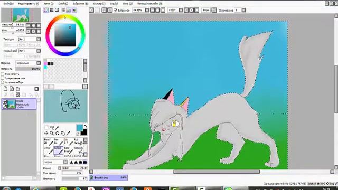Click the zoom percentage field in toolbar

click(138, 10)
